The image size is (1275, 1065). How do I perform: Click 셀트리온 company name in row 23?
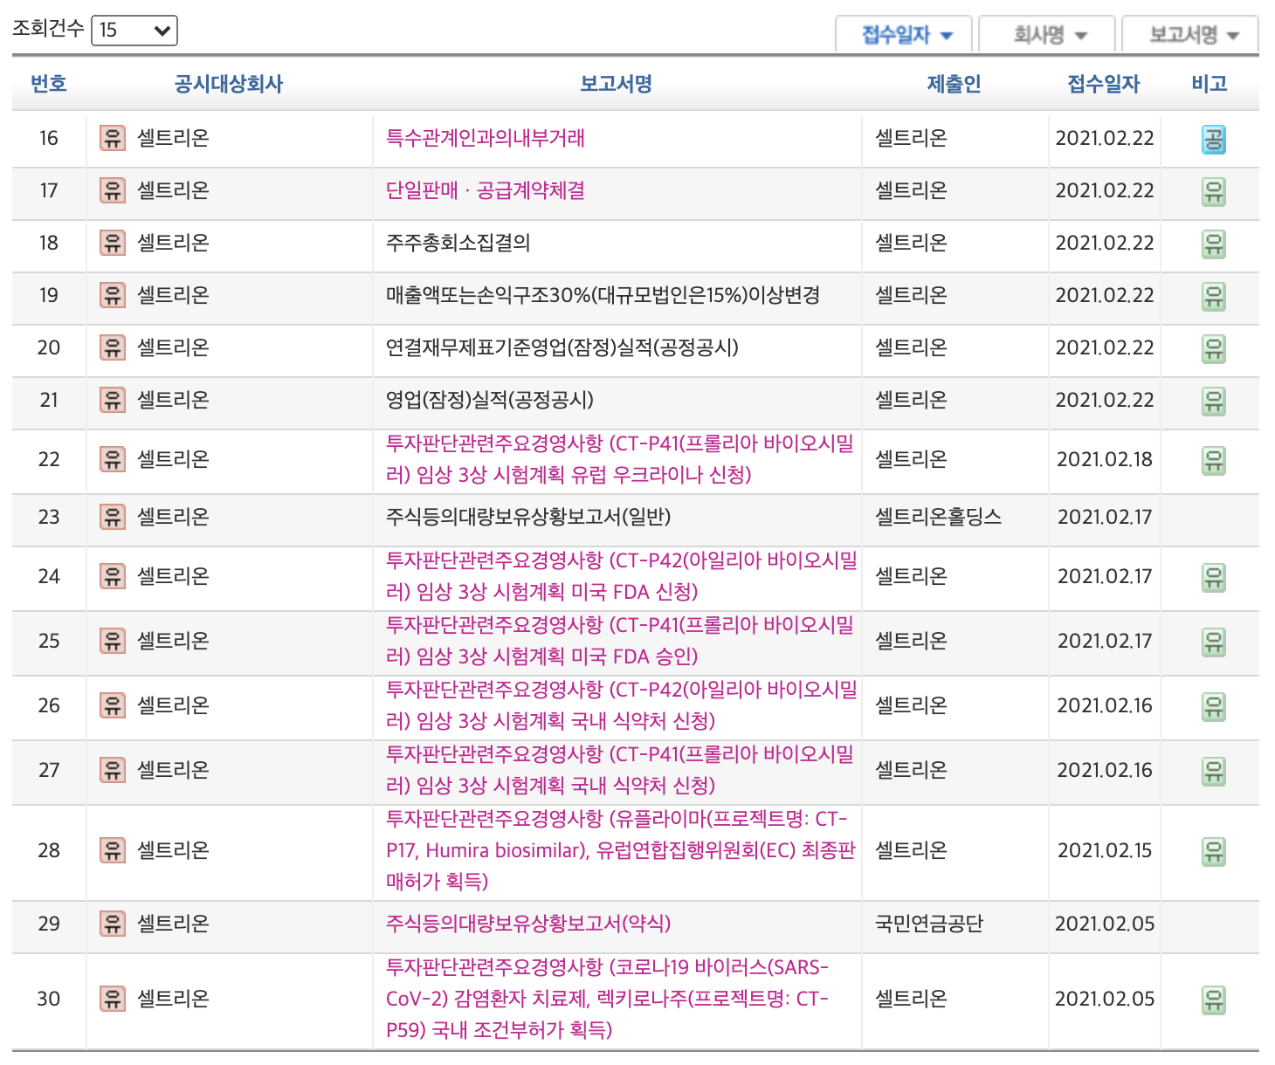[173, 517]
